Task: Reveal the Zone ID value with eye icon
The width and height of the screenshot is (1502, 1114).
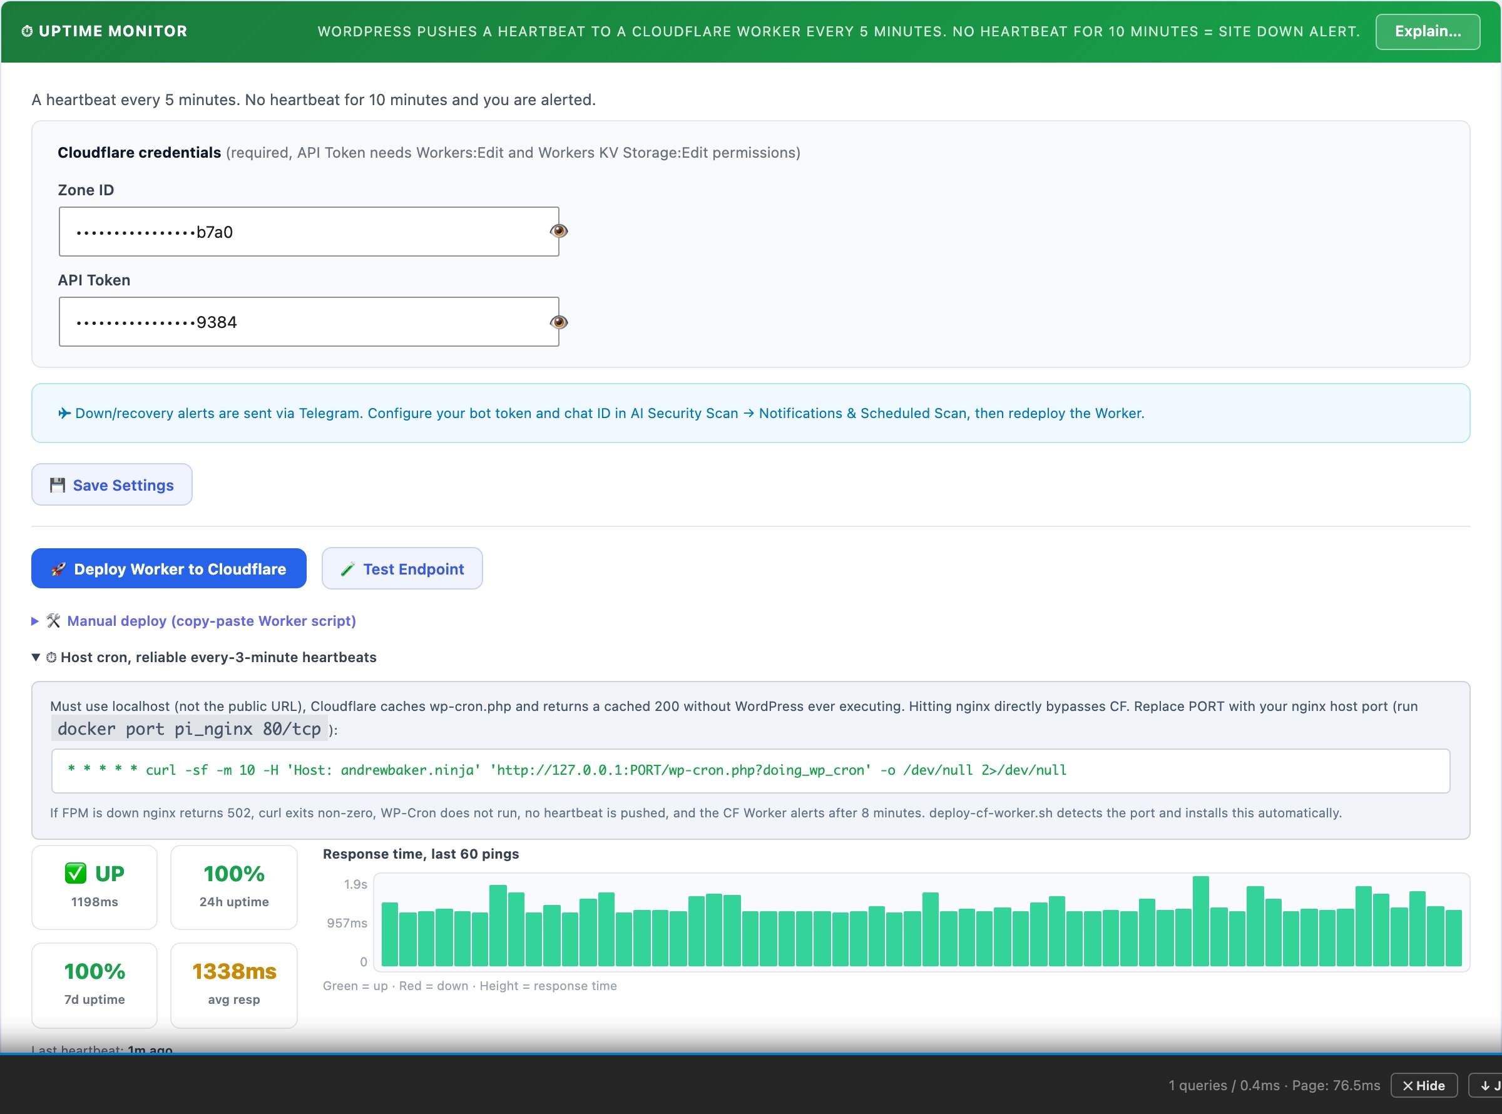Action: 558,232
